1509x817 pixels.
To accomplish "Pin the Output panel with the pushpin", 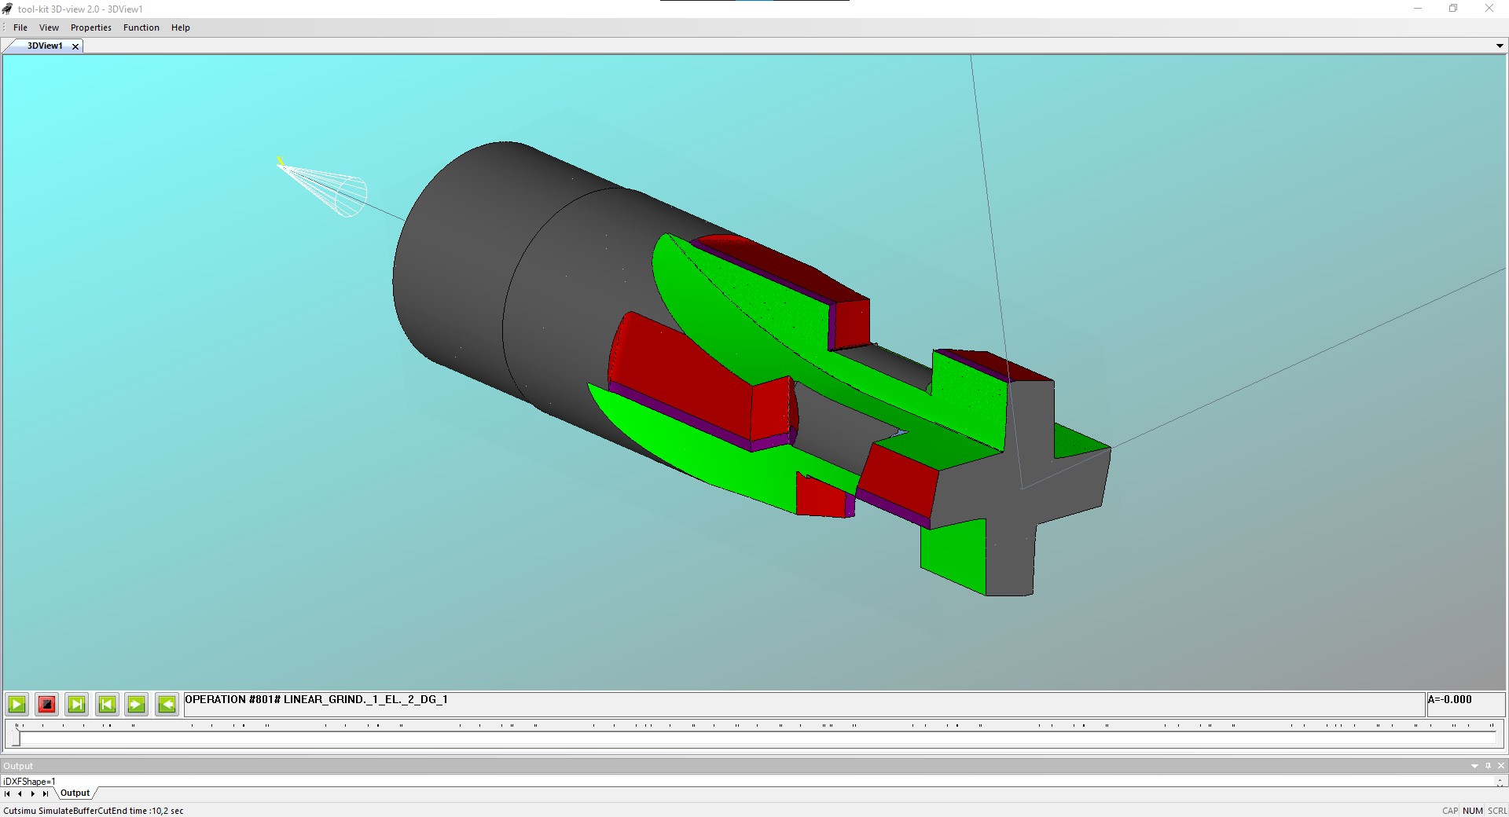I will point(1488,766).
